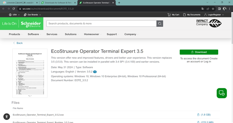
Task: Open the tab search dropdown arrow
Action: coord(207,2)
